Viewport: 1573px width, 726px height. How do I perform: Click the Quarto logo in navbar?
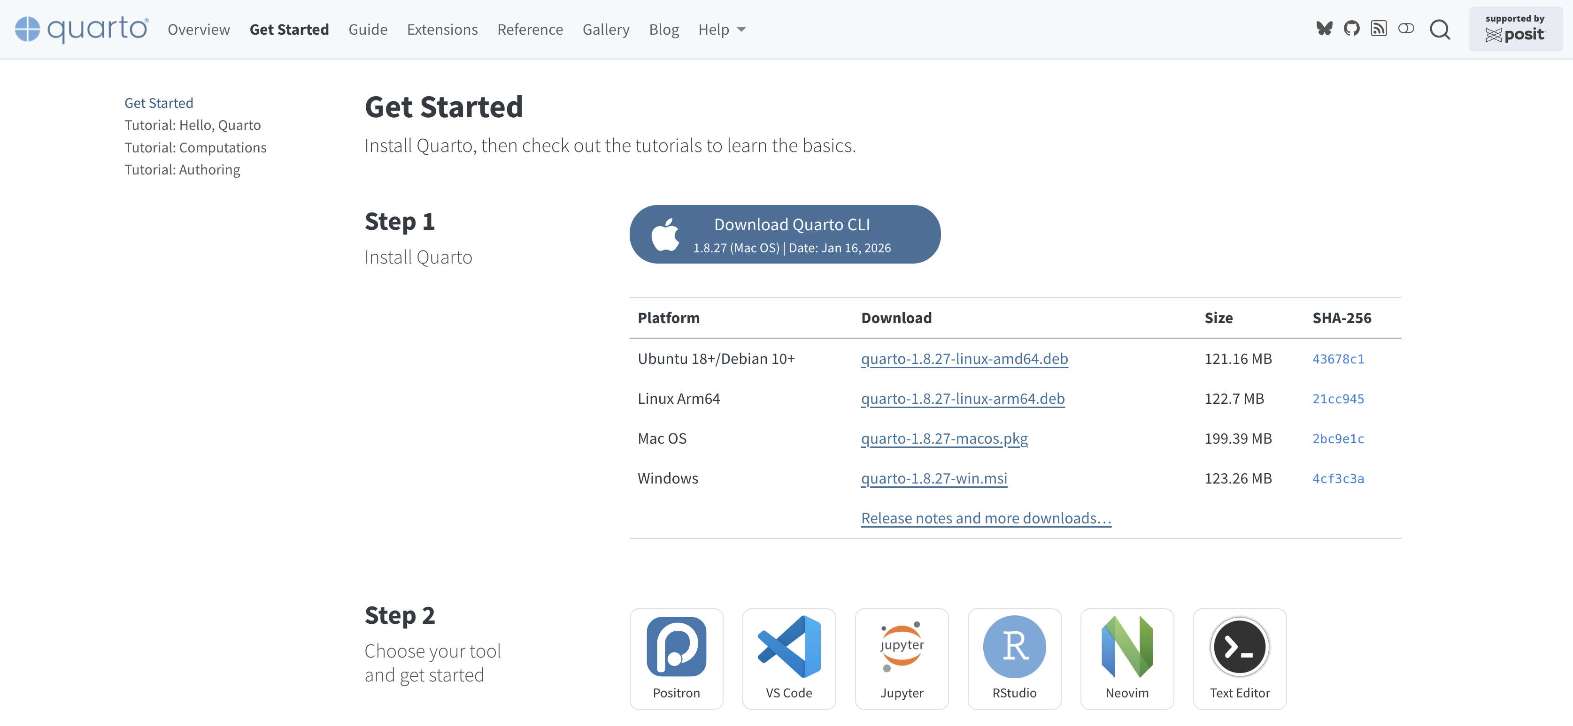81,29
